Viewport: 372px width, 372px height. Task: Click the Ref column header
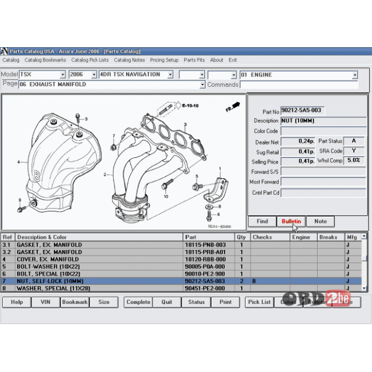click(8, 237)
